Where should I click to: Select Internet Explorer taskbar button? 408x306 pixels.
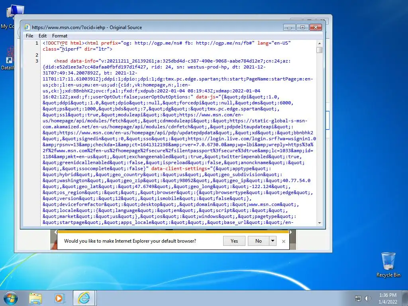(x=84, y=298)
